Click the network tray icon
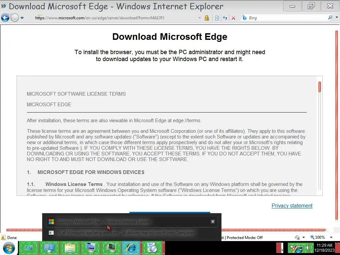The height and width of the screenshot is (255, 340). (300, 248)
